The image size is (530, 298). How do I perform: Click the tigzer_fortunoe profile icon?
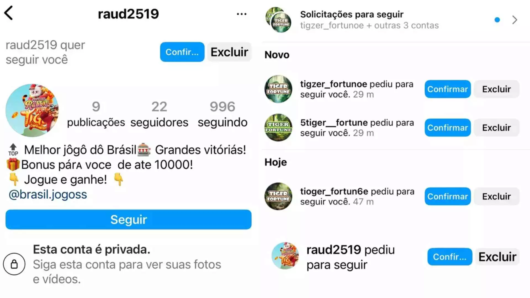click(278, 89)
